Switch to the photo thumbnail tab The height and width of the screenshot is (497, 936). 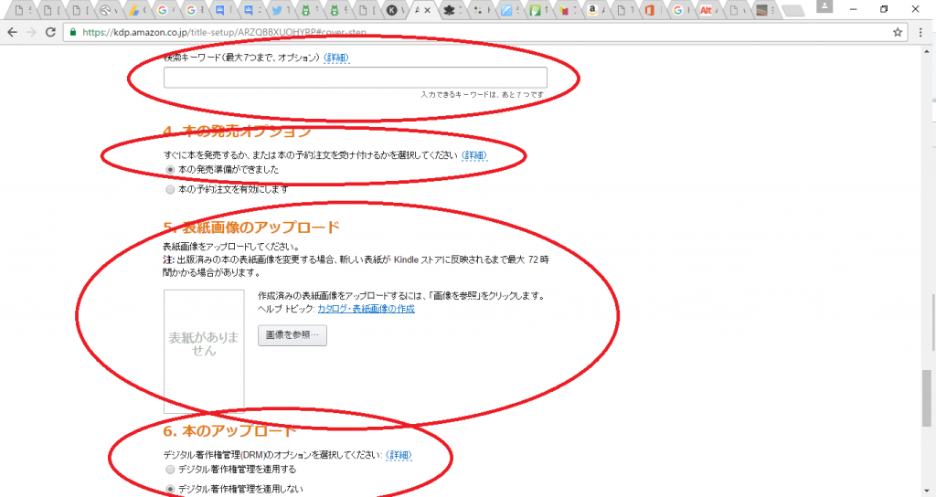(761, 10)
